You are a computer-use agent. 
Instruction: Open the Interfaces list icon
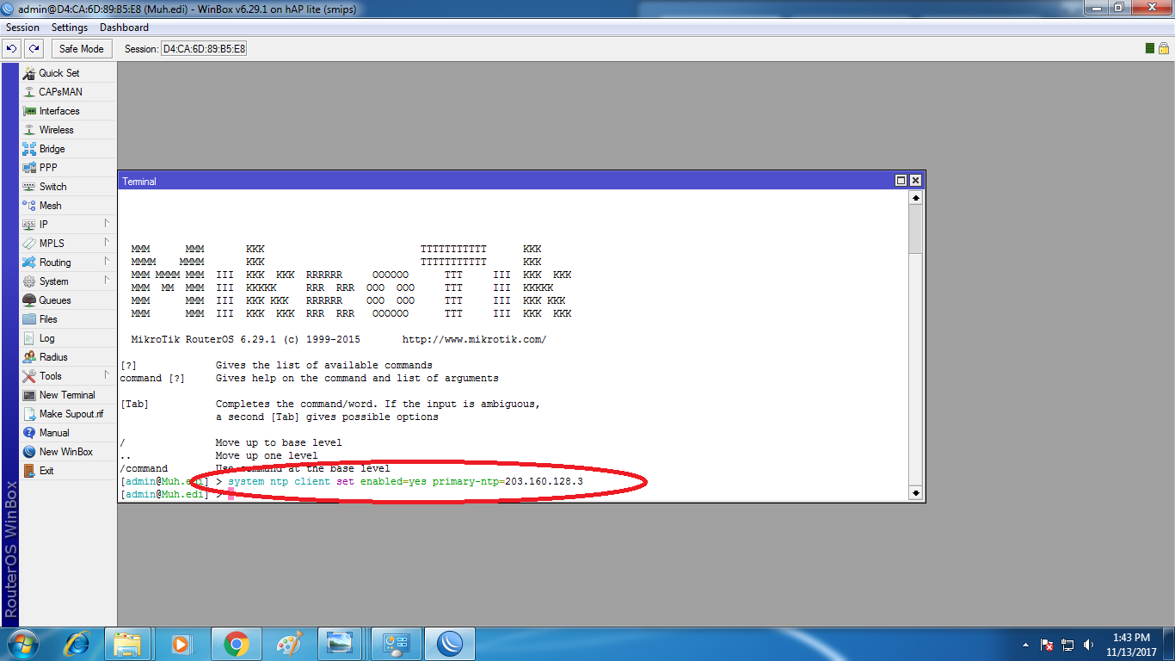coord(29,111)
